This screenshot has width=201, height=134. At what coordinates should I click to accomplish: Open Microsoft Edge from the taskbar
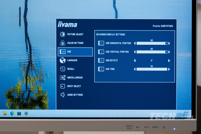(x=12, y=113)
